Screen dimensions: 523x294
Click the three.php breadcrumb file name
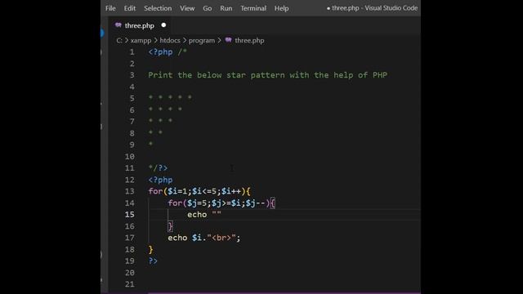(x=249, y=40)
